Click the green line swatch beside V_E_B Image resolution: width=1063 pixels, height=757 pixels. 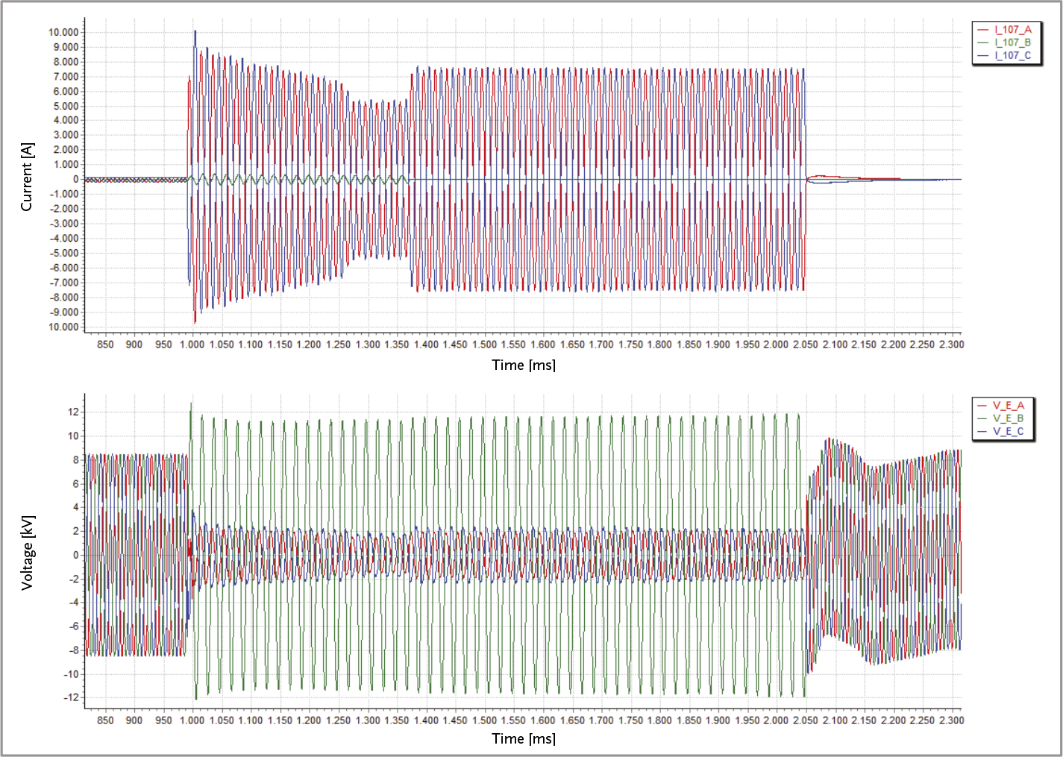click(982, 418)
